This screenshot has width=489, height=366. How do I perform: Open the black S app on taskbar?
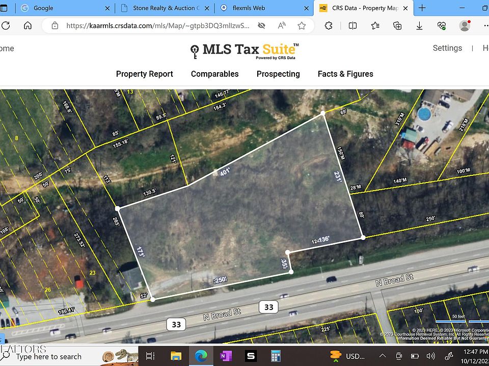click(251, 356)
